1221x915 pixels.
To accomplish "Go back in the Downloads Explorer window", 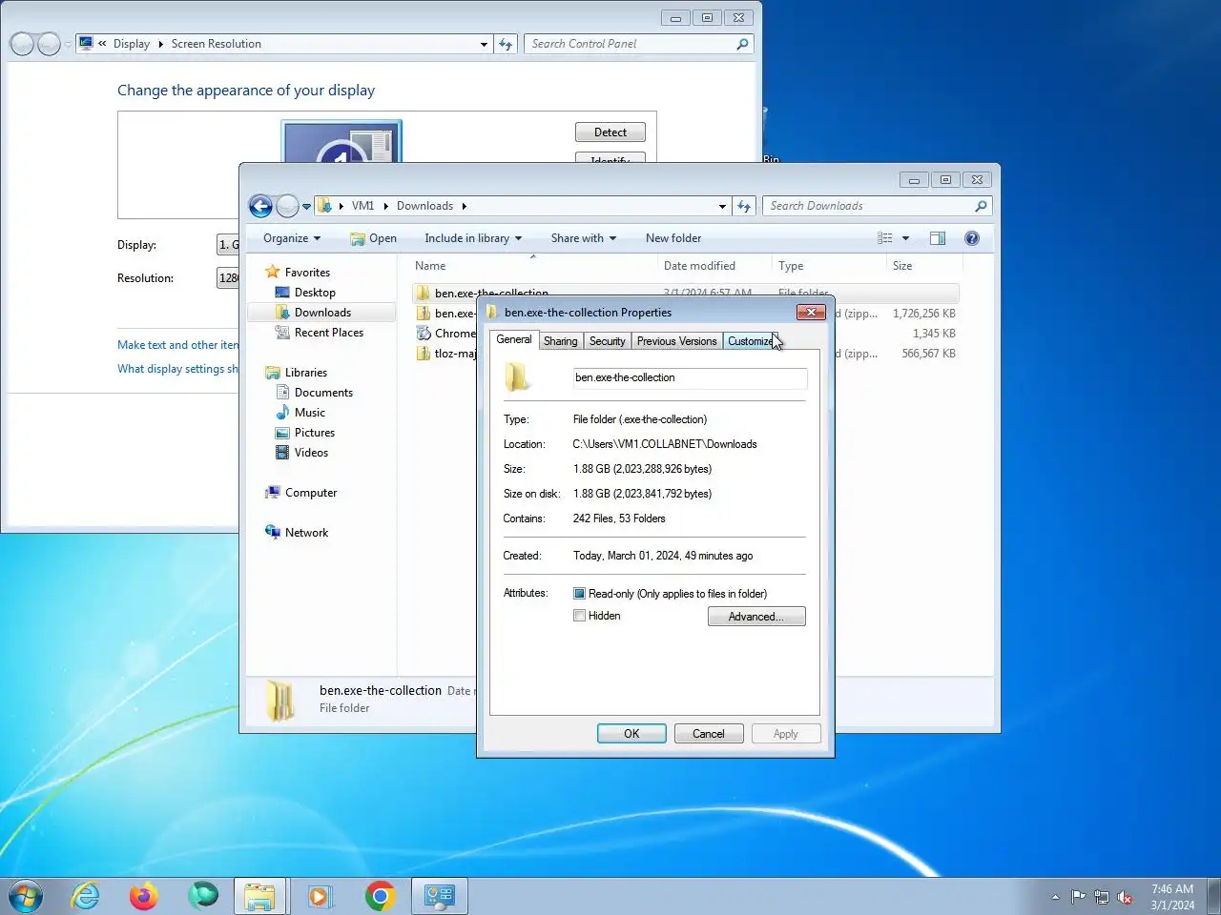I will pos(260,206).
